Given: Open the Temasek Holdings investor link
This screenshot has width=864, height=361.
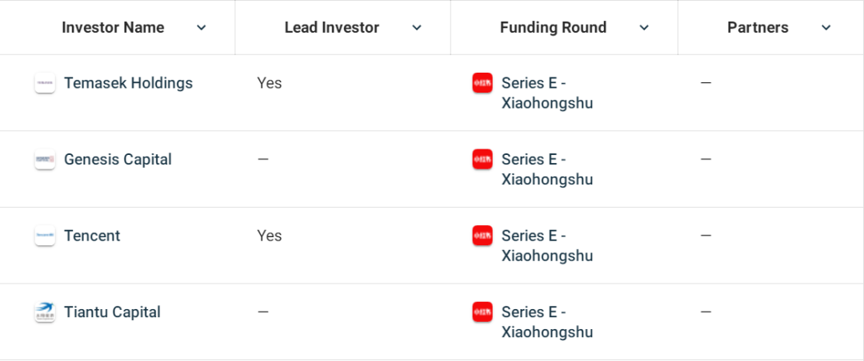Looking at the screenshot, I should pyautogui.click(x=128, y=83).
